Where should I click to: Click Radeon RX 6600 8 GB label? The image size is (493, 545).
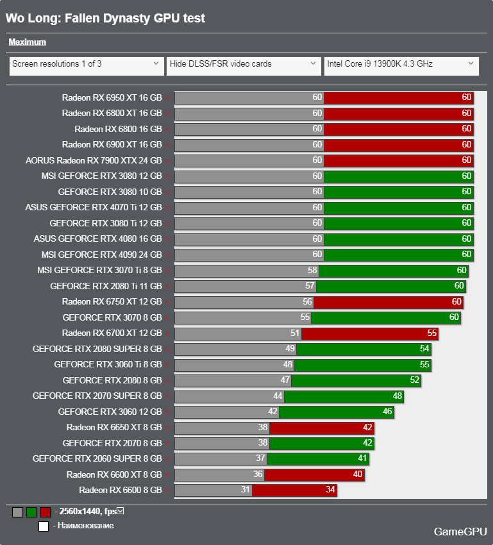click(x=121, y=490)
